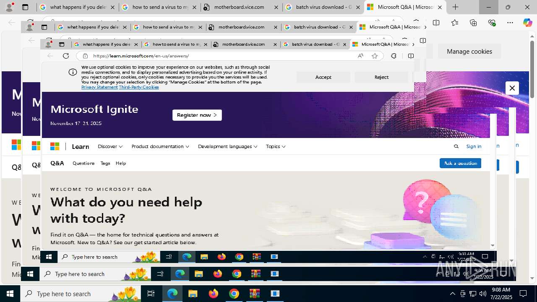Screen dimensions: 537x302
Task: Select motherboard.vice.com tab in middle nested window
Action: point(243,27)
